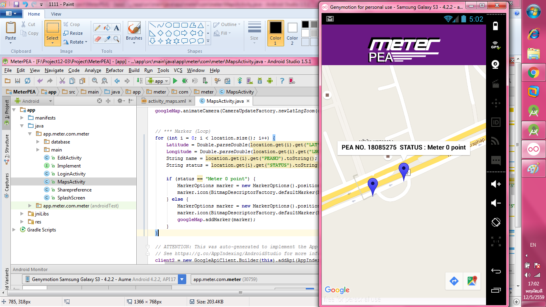This screenshot has height=307, width=546.
Task: Select Paint's Fill with color bucket
Action: tap(107, 28)
